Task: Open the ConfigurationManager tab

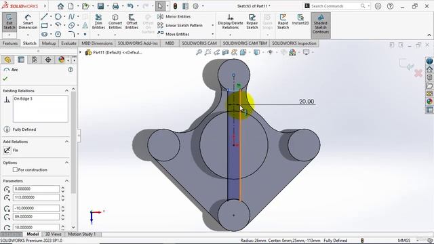Action: [35, 60]
